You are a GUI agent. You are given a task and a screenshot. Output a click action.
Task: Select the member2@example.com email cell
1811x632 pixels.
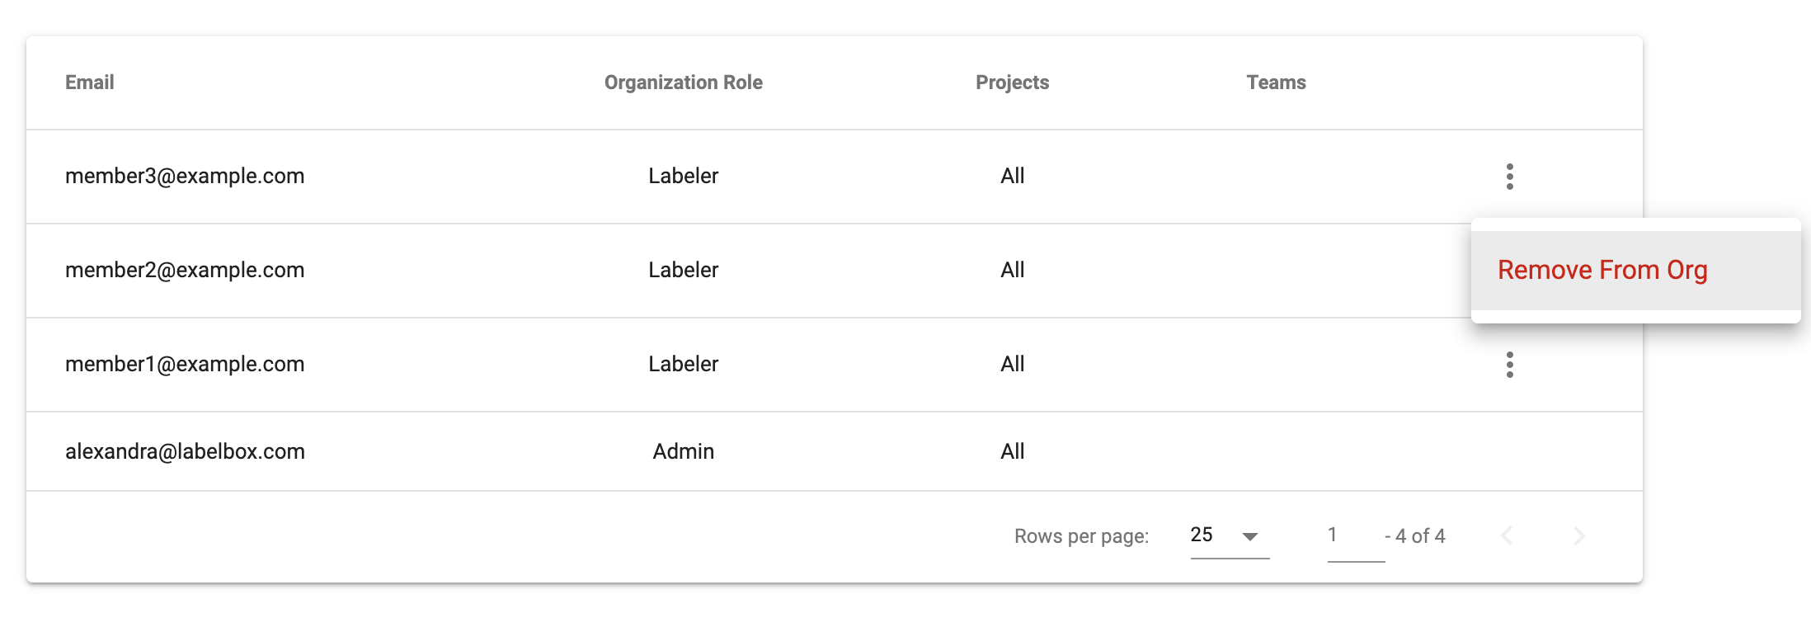coord(185,270)
